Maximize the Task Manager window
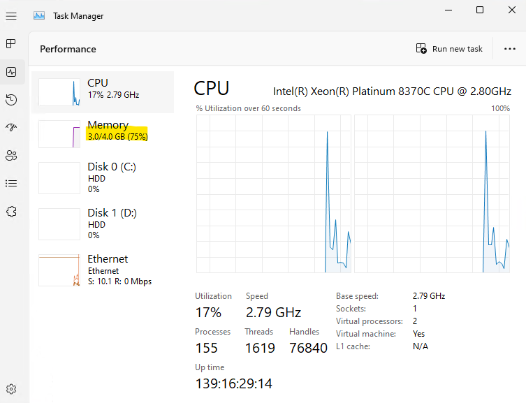This screenshot has width=526, height=403. point(480,10)
